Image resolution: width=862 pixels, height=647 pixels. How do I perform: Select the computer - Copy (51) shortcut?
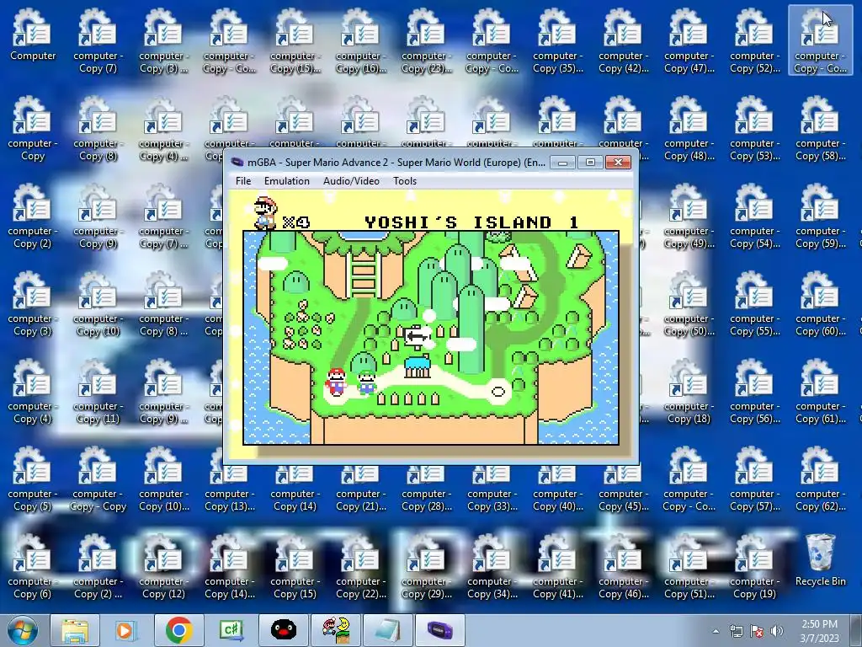tap(689, 566)
